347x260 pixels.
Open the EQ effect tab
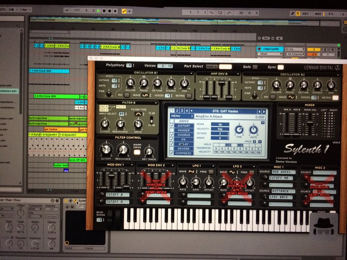(x=183, y=139)
